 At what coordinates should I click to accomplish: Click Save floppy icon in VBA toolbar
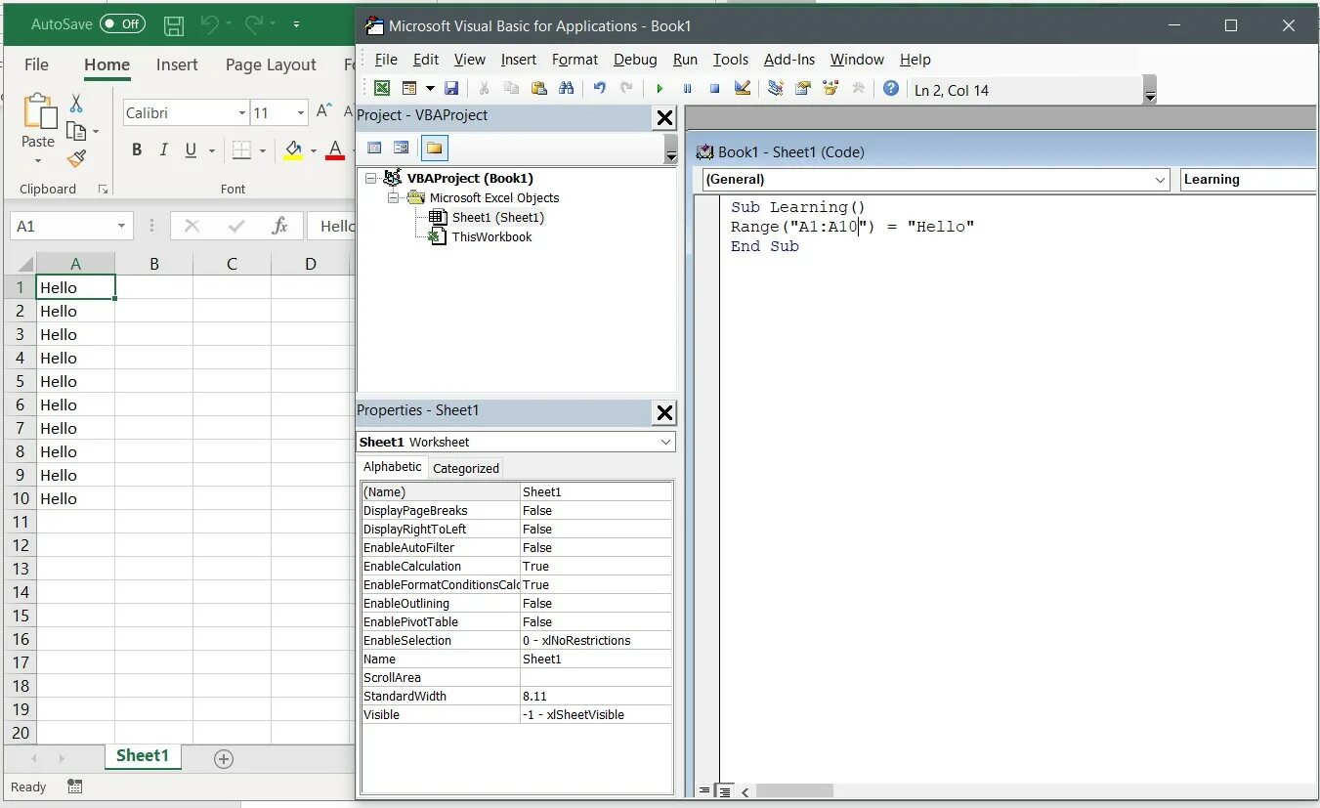(x=451, y=89)
